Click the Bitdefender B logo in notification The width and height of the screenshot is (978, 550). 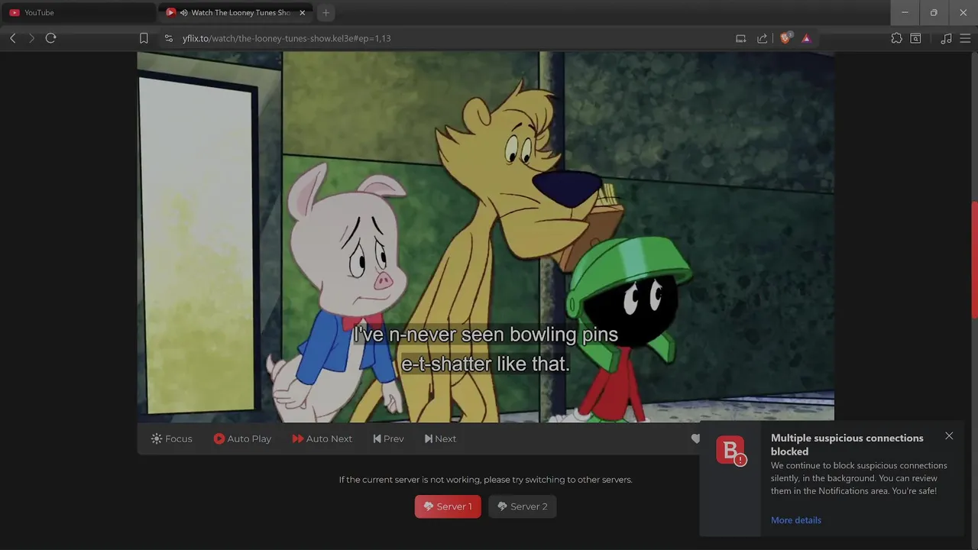[731, 451]
